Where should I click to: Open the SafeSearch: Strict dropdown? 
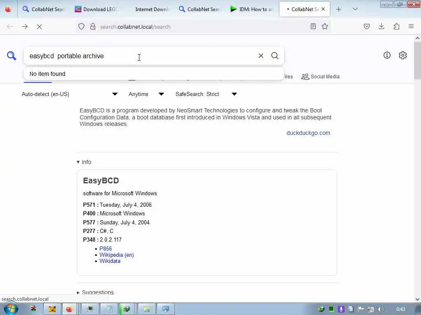(206, 94)
